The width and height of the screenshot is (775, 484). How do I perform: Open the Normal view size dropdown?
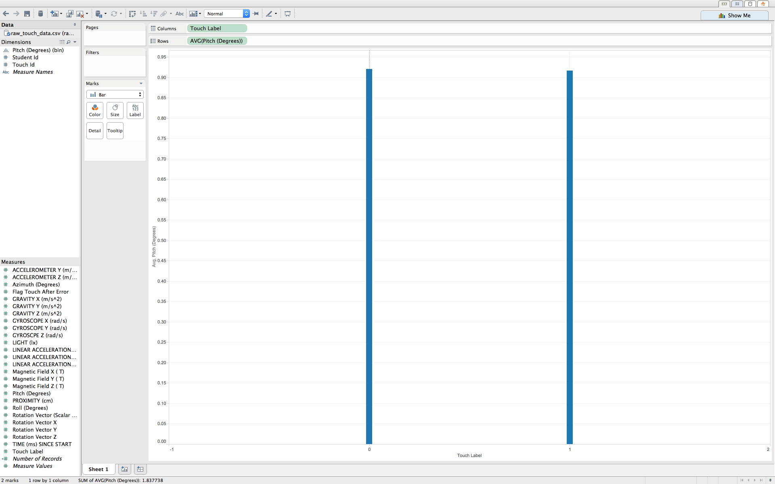[x=227, y=14]
